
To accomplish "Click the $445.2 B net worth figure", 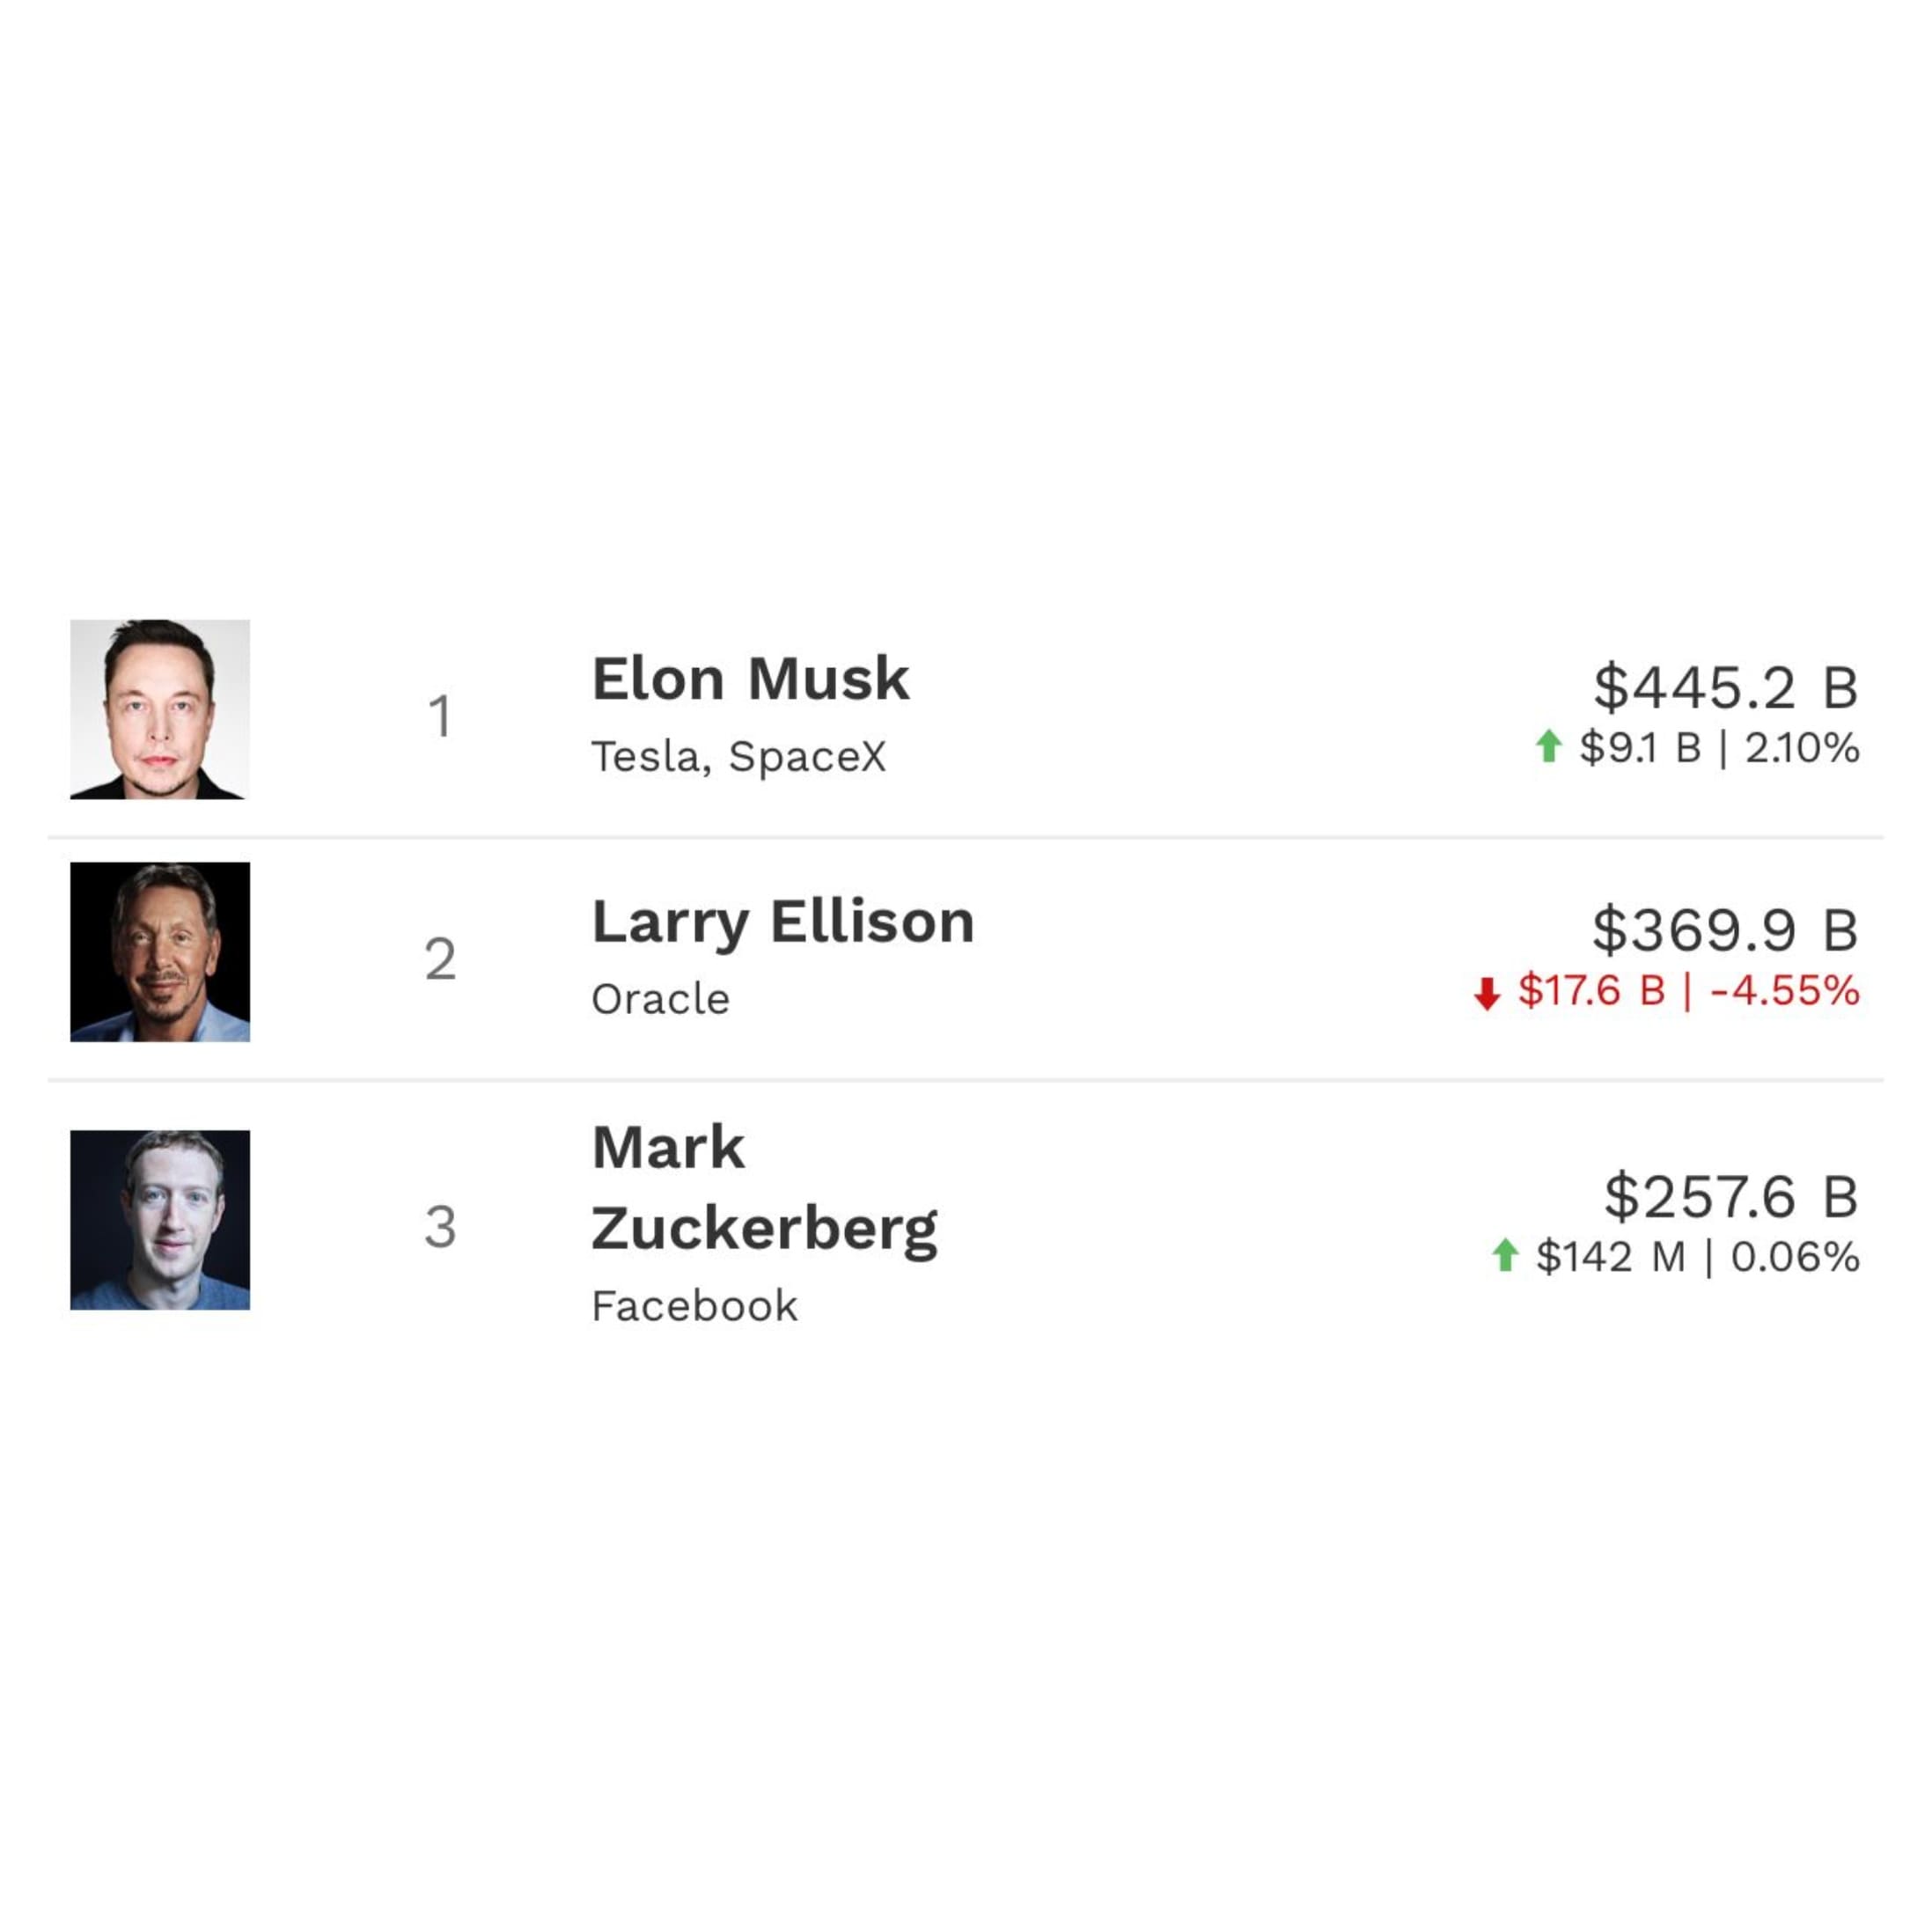I will click(1726, 688).
